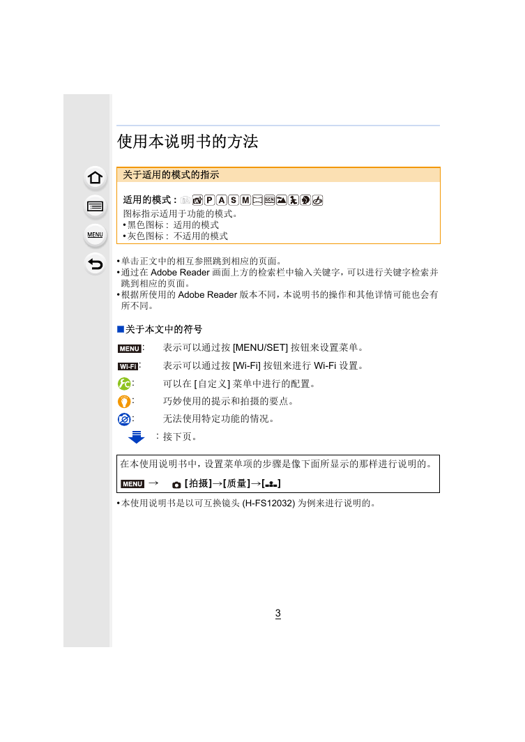
Task: Click the text 可以在 [自定义] 菜单中进行的配置。
Action: pyautogui.click(x=240, y=384)
